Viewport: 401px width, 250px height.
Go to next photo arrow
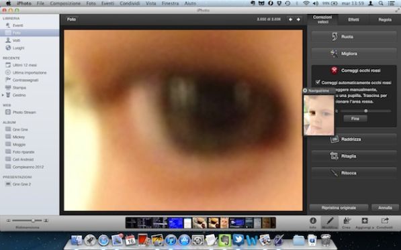[x=298, y=19]
